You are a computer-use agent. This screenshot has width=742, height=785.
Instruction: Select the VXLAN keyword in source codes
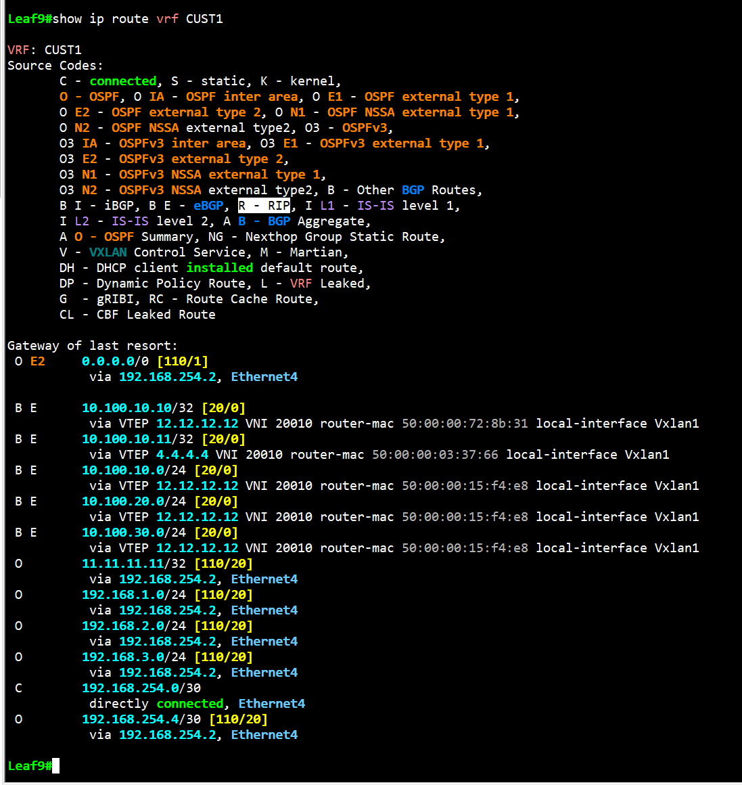(108, 252)
